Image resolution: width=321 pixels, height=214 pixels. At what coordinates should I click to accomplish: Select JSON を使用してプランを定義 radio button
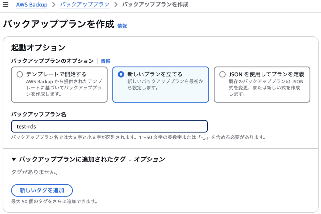pos(222,74)
